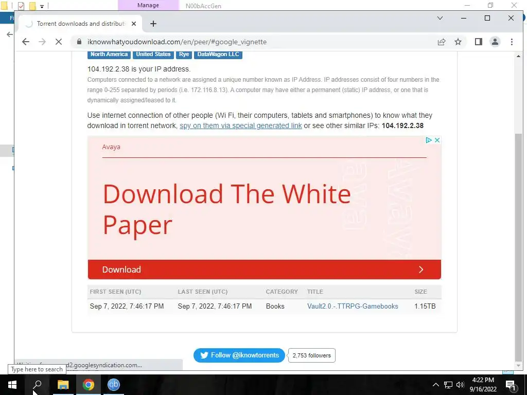This screenshot has width=527, height=395.
Task: Click the LAST SEEN (UTC) column header
Action: (x=203, y=292)
